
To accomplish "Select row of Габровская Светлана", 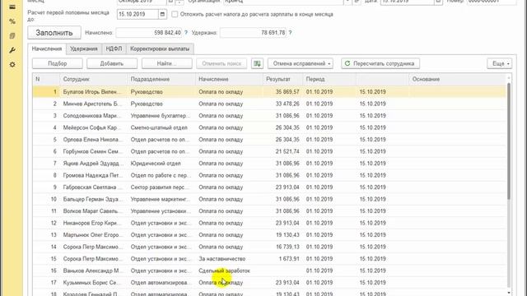I will (269, 187).
